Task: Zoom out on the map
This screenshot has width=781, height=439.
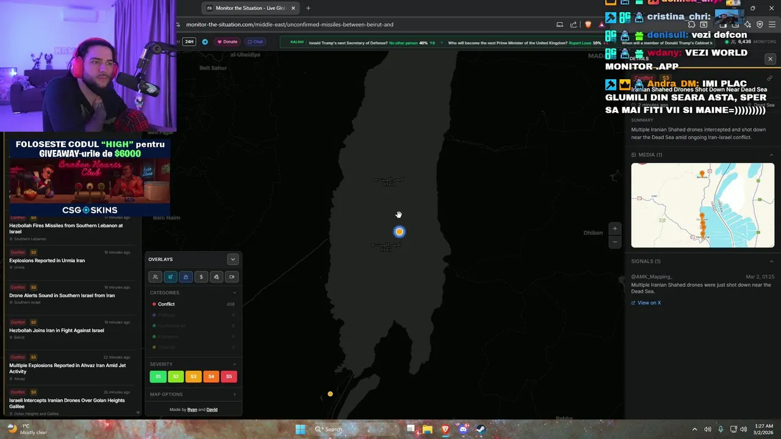Action: click(x=615, y=242)
